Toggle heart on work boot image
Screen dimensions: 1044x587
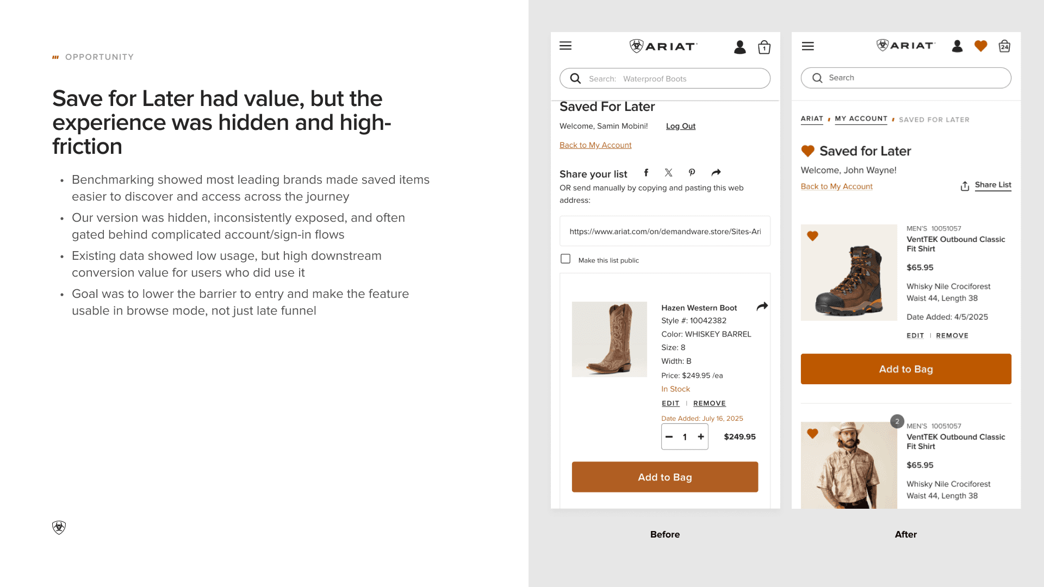coord(812,236)
